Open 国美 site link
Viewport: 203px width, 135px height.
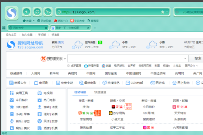[x=149, y=128]
